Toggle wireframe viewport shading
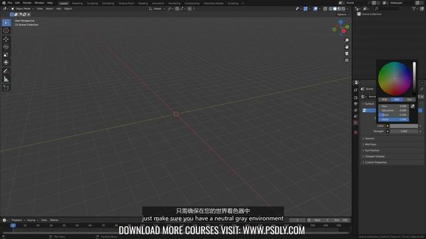The width and height of the screenshot is (426, 239). [x=330, y=9]
